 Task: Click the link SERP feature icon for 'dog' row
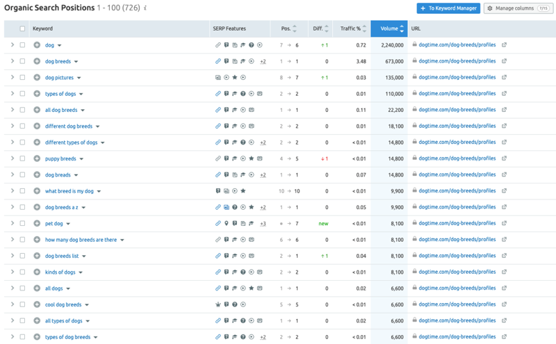pos(218,45)
